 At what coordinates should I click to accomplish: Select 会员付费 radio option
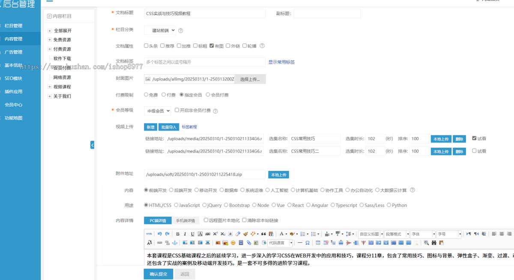pyautogui.click(x=208, y=95)
